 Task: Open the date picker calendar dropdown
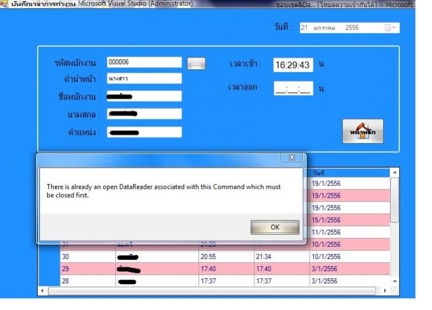[391, 28]
